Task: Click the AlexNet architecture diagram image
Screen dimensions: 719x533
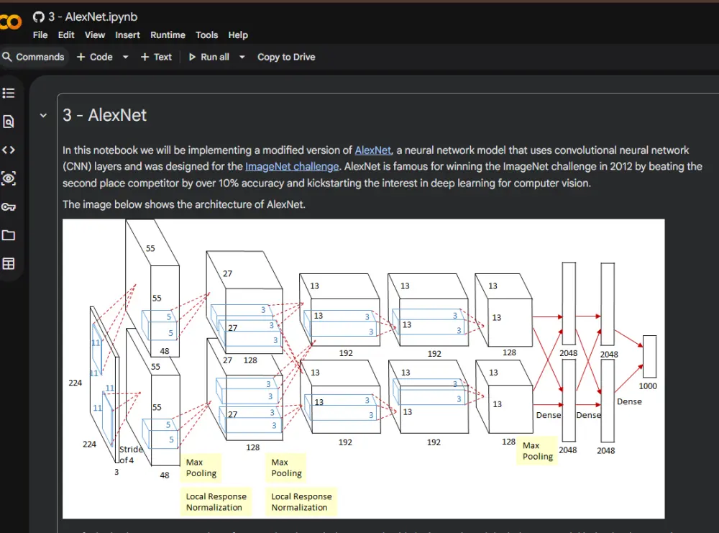Action: coord(363,369)
